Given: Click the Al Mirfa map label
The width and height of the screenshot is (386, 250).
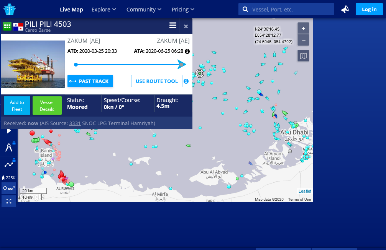Looking at the screenshot, I should pos(160,194).
